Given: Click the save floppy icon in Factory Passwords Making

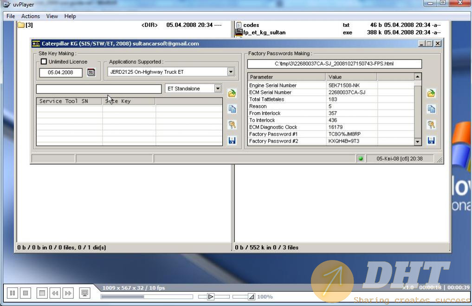Looking at the screenshot, I should click(x=431, y=140).
